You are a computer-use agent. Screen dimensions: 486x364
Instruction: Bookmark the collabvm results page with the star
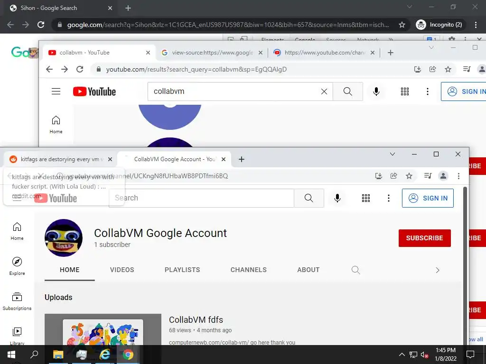pos(448,69)
